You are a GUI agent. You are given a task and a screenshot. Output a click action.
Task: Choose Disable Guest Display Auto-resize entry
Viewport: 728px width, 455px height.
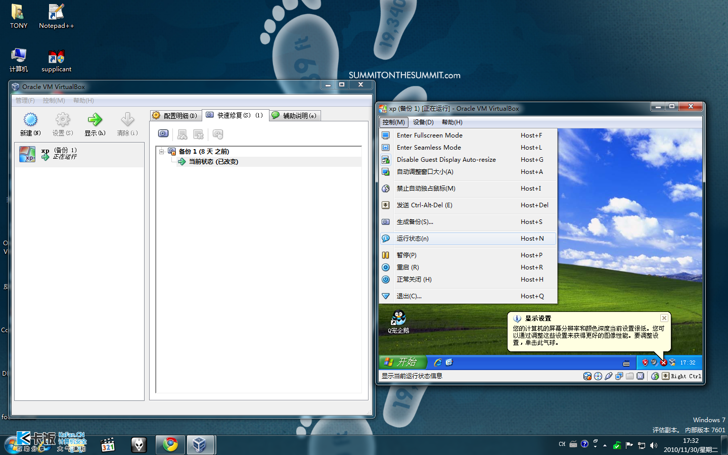click(x=468, y=159)
